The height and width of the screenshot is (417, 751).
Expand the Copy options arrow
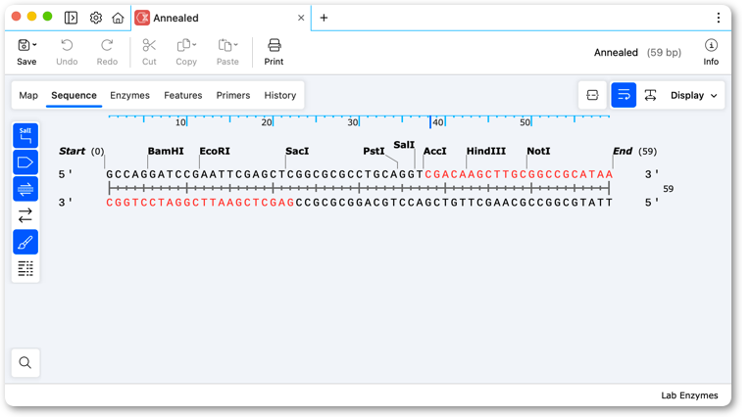pos(194,45)
